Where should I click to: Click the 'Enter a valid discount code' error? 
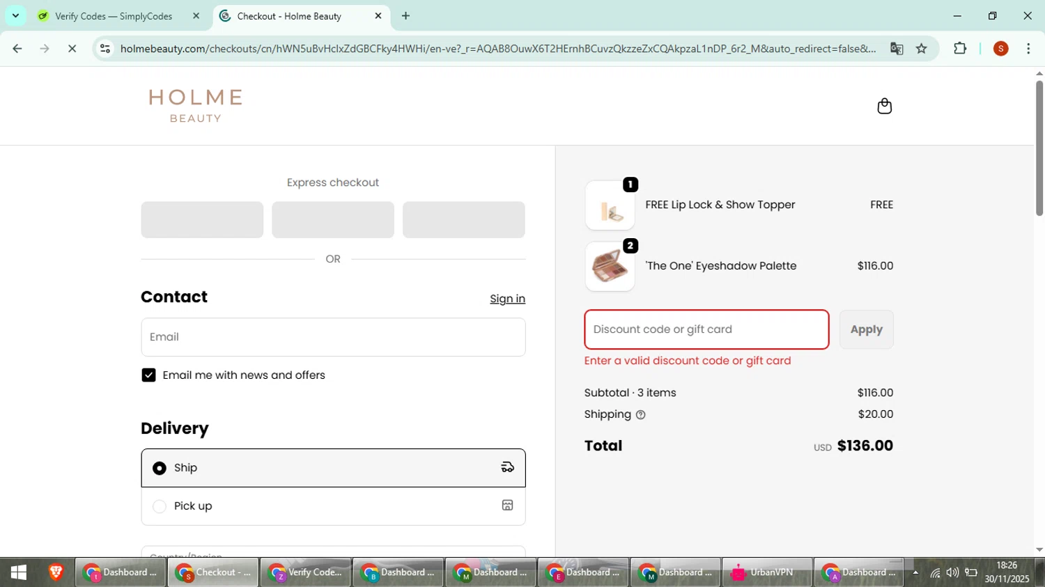point(688,361)
